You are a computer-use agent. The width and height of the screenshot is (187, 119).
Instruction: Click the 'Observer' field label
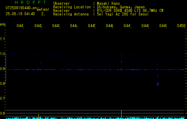(x=62, y=3)
